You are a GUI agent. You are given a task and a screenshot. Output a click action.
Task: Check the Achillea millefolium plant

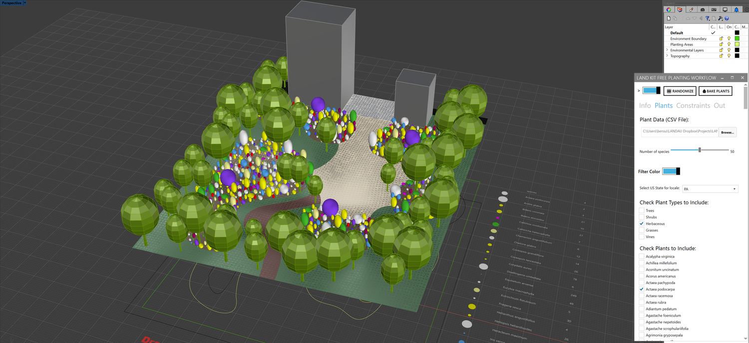(642, 263)
